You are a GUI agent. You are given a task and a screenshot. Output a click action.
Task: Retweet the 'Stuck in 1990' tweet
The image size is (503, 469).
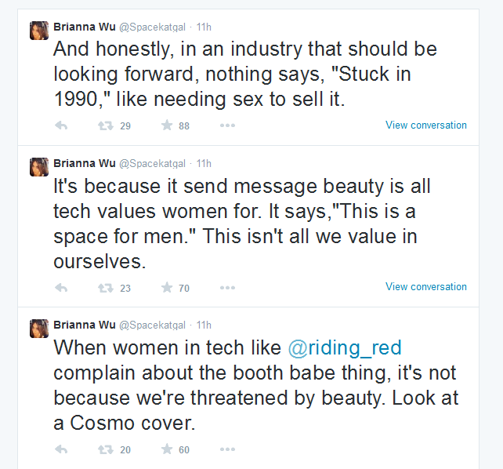(x=106, y=125)
